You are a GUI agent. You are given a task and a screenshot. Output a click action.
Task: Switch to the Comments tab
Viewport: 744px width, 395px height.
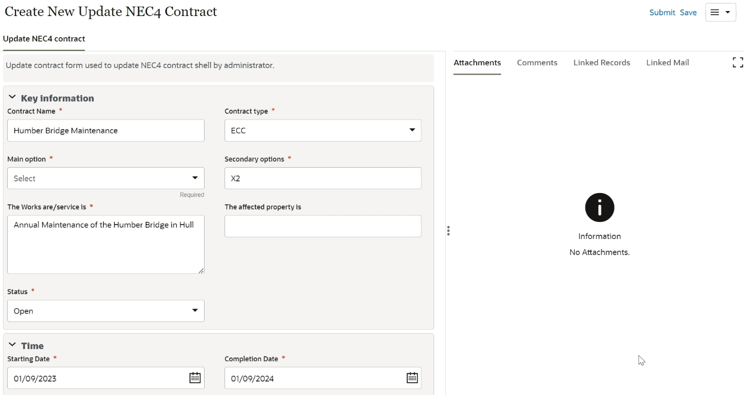[537, 63]
